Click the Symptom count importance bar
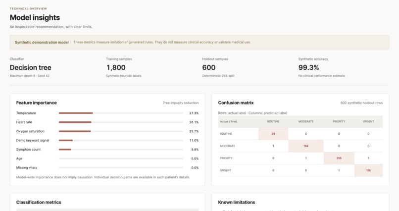 pos(121,150)
